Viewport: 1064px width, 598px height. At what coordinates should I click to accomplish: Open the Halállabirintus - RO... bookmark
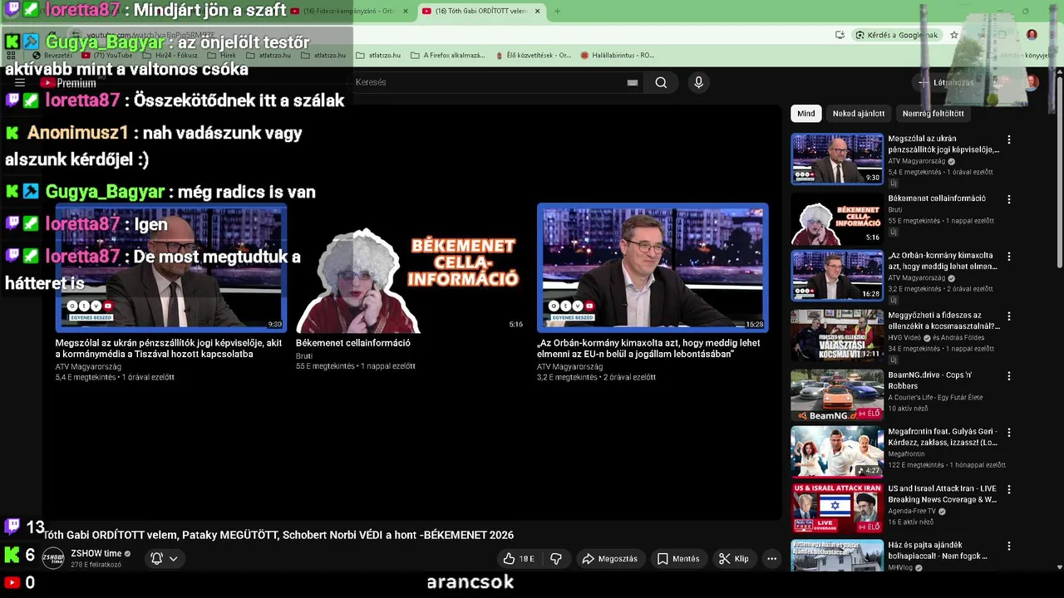[618, 56]
